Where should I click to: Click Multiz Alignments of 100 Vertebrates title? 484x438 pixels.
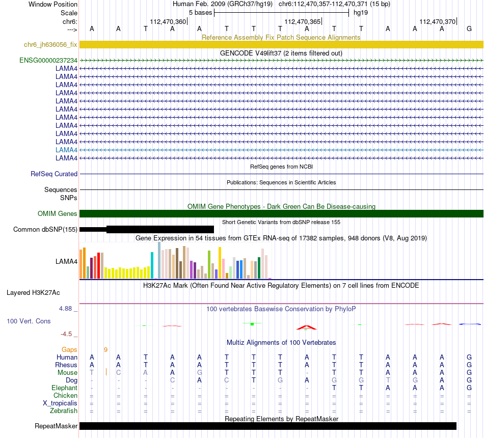(281, 343)
